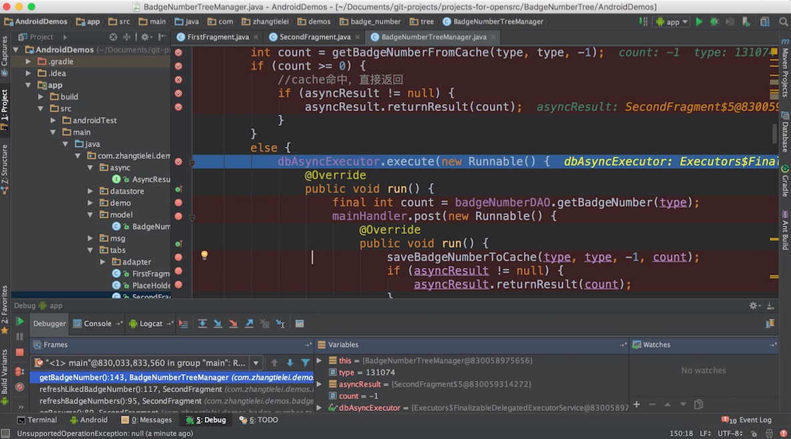Toggle Mute Breakpoints in debug sidebar
Viewport: 791px width, 439px height.
19,387
